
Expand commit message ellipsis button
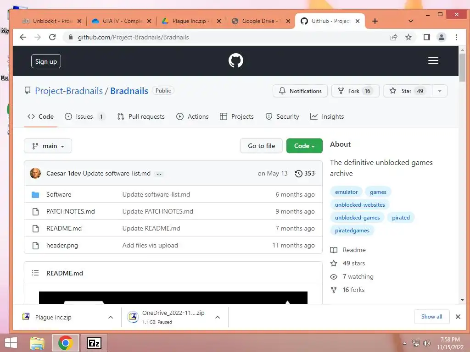pyautogui.click(x=159, y=174)
